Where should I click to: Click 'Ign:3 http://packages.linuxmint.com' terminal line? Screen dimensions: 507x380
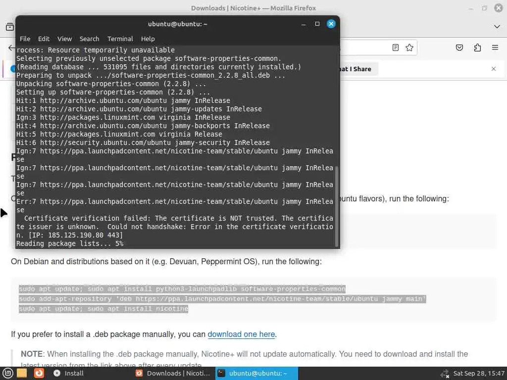[x=123, y=117]
